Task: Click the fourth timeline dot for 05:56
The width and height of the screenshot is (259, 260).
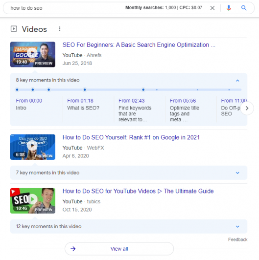Action: tap(85, 90)
